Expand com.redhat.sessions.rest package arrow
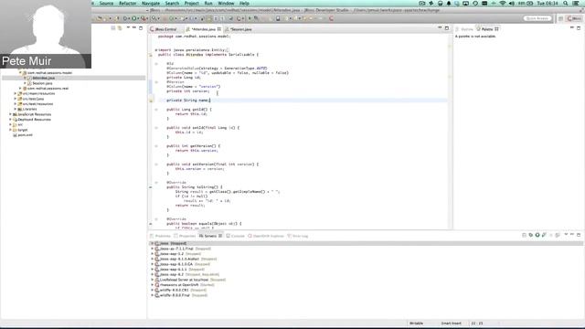 point(20,89)
